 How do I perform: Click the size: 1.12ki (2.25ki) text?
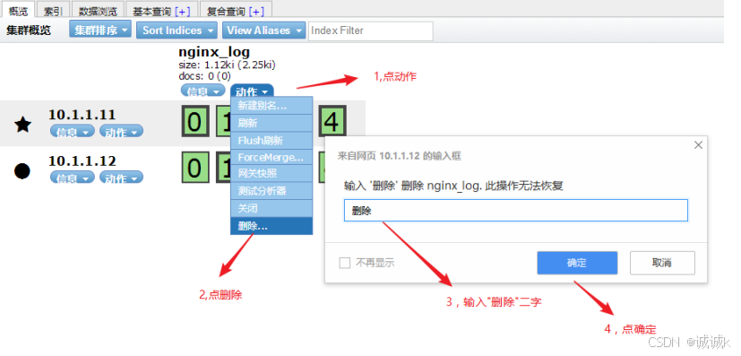[228, 65]
